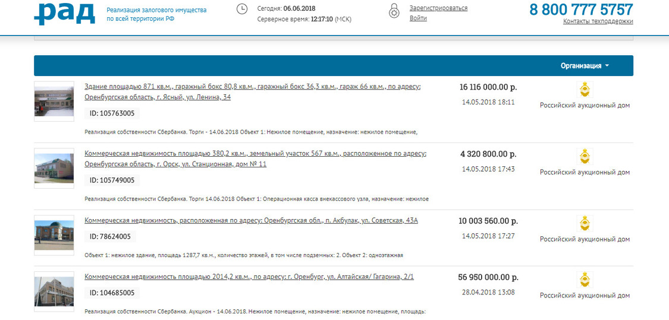Open the Акбулак, Советская 43А listing

coord(251,221)
